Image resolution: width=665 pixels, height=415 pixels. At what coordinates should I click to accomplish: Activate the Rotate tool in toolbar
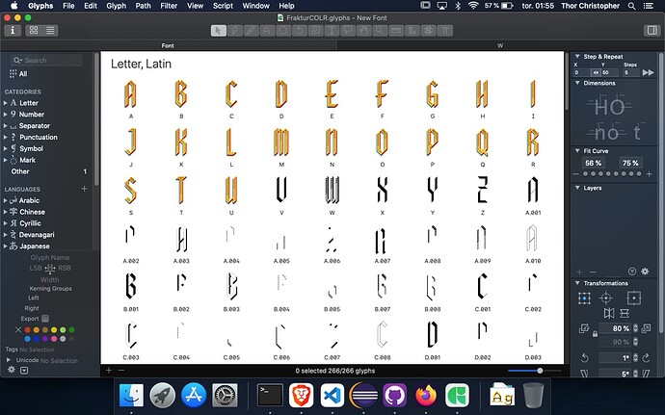(300, 31)
